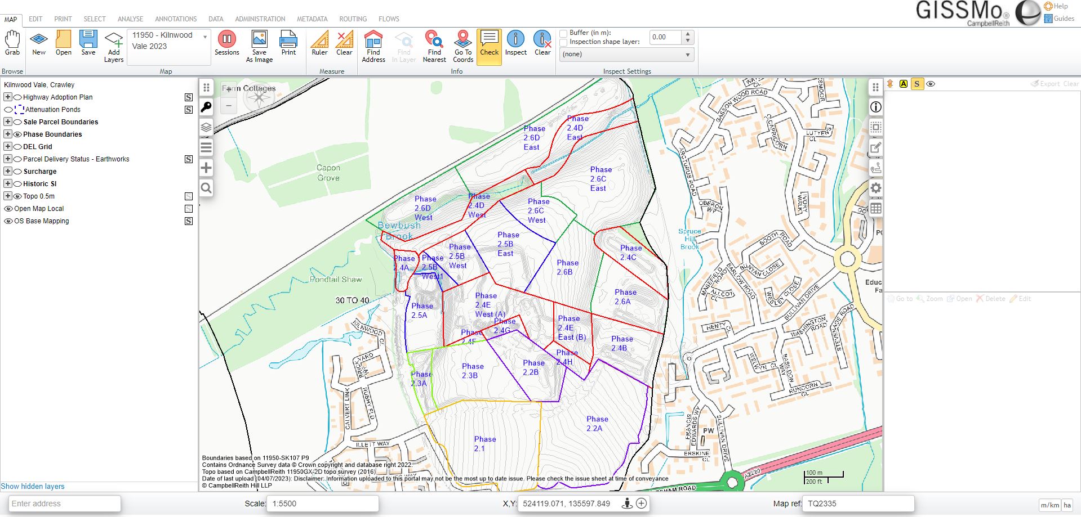Select the Grab pan tool
Screen dimensions: 1081x517
click(x=12, y=43)
